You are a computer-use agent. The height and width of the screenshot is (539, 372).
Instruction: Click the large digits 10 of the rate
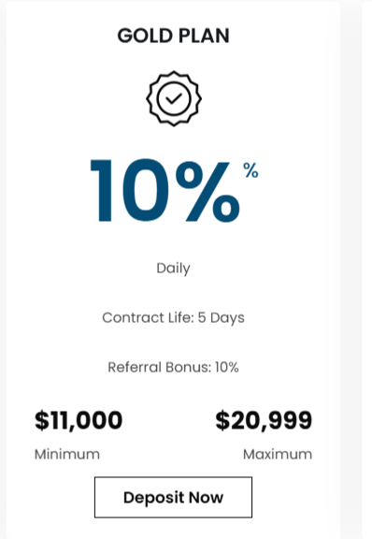coord(130,190)
